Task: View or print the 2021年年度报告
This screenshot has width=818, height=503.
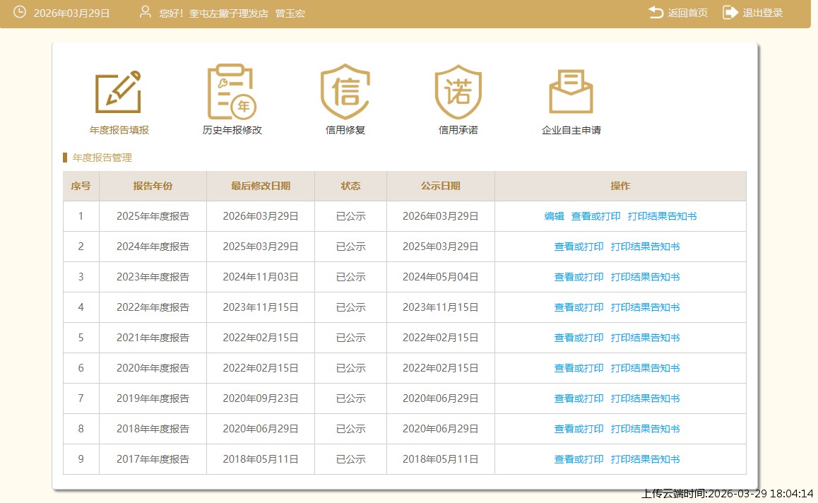Action: click(579, 338)
